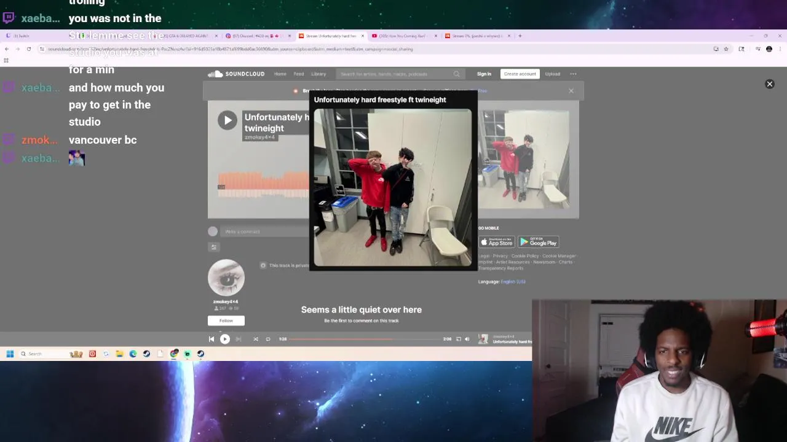
Task: Open Google Chrome from the taskbar
Action: [174, 354]
